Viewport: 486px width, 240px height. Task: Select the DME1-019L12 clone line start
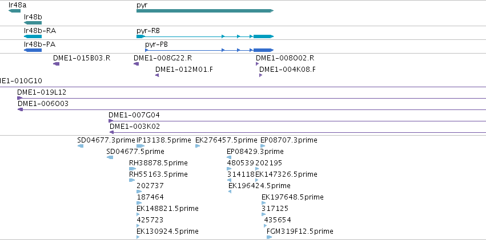20,98
